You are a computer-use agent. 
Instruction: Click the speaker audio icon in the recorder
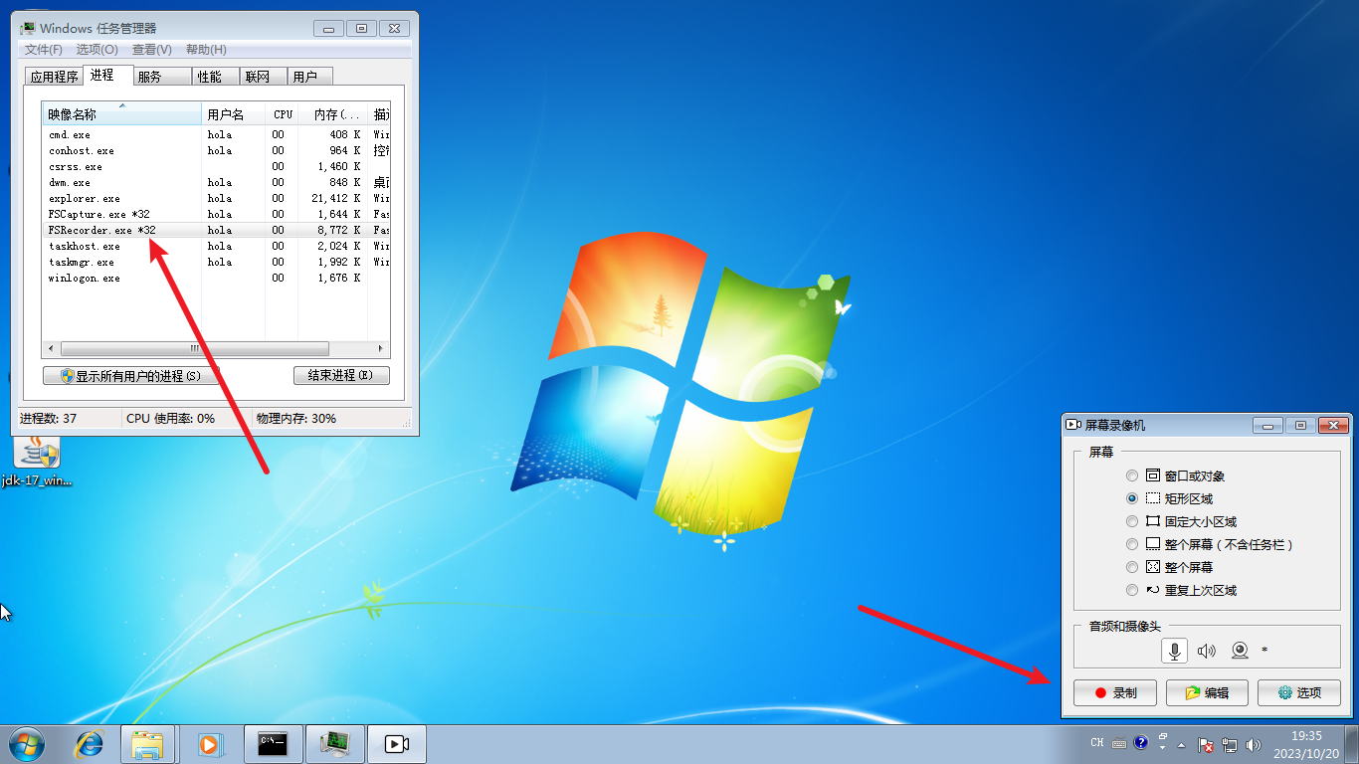point(1206,650)
